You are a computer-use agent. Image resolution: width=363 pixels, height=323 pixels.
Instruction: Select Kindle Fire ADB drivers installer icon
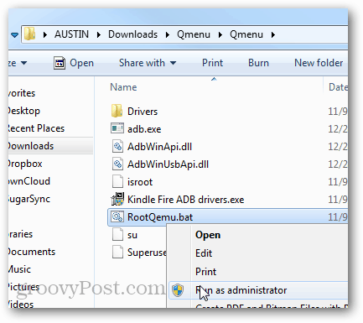coord(117,199)
